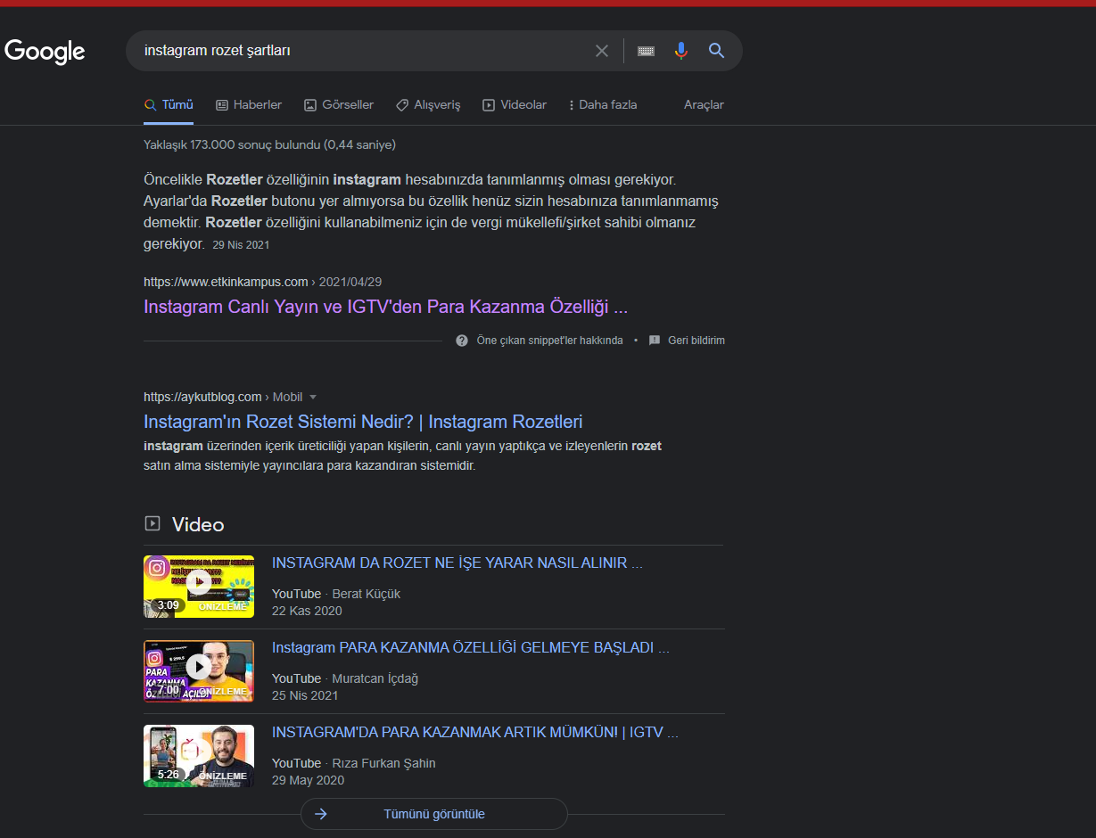Play the Muratcan İçdağ video thumbnail
The image size is (1096, 838).
click(x=199, y=671)
